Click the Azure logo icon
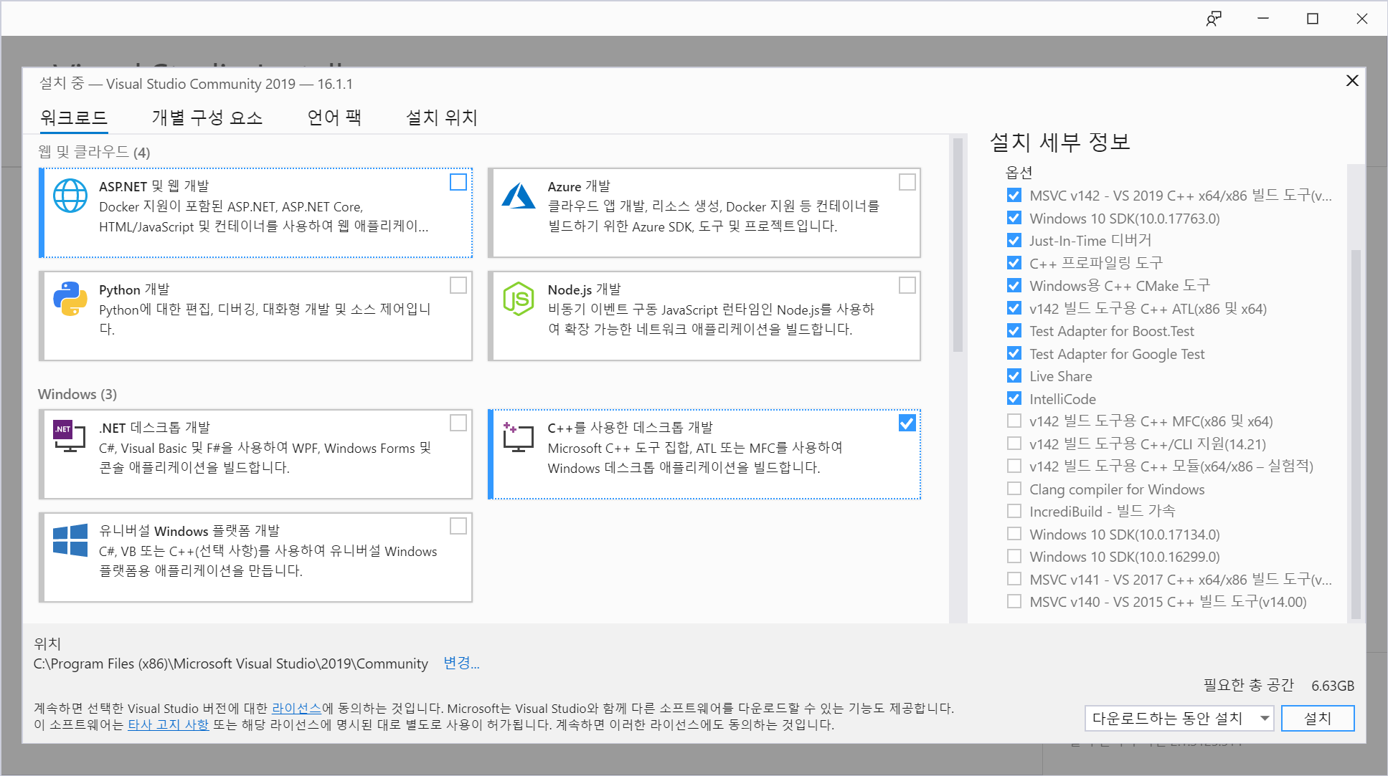The image size is (1388, 776). (x=519, y=196)
